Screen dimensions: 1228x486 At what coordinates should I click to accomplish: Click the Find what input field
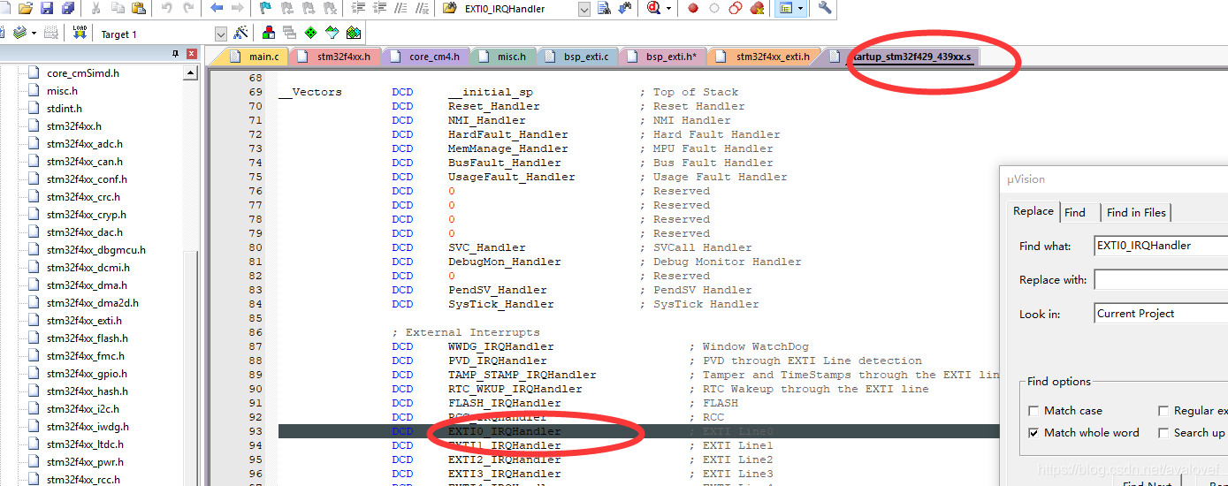[1161, 246]
